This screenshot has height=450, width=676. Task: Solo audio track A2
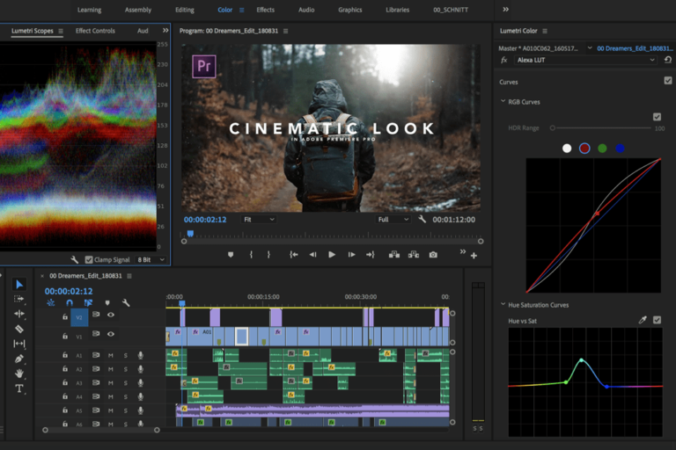(x=126, y=369)
